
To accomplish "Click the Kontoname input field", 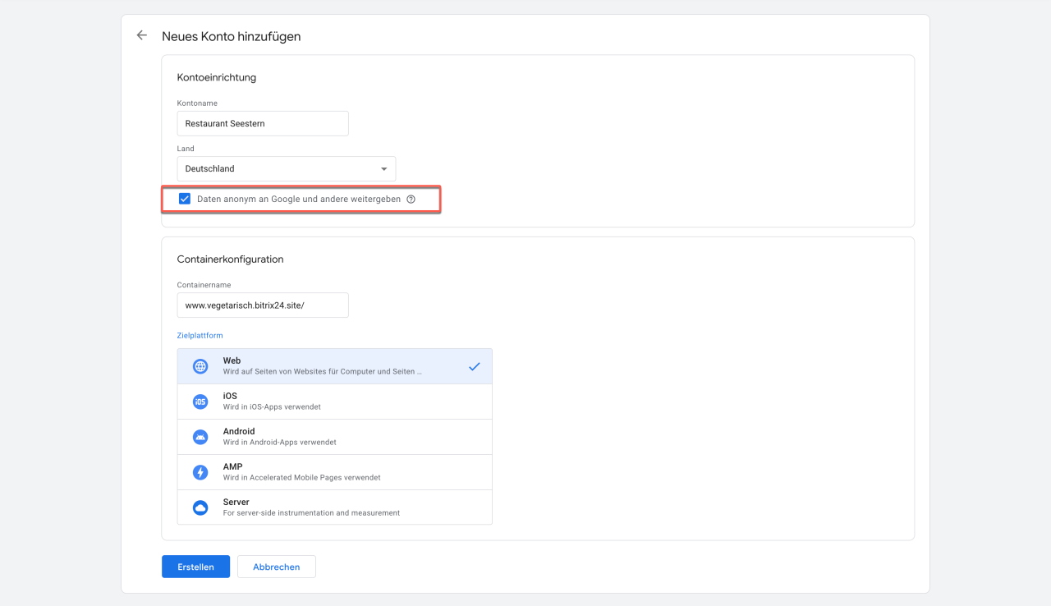I will [263, 124].
